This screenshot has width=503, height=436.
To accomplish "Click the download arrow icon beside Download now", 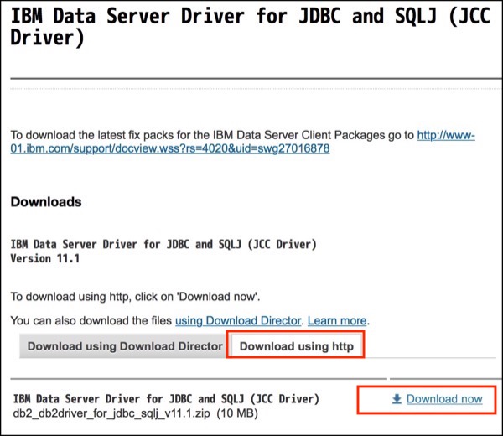I will click(x=397, y=399).
